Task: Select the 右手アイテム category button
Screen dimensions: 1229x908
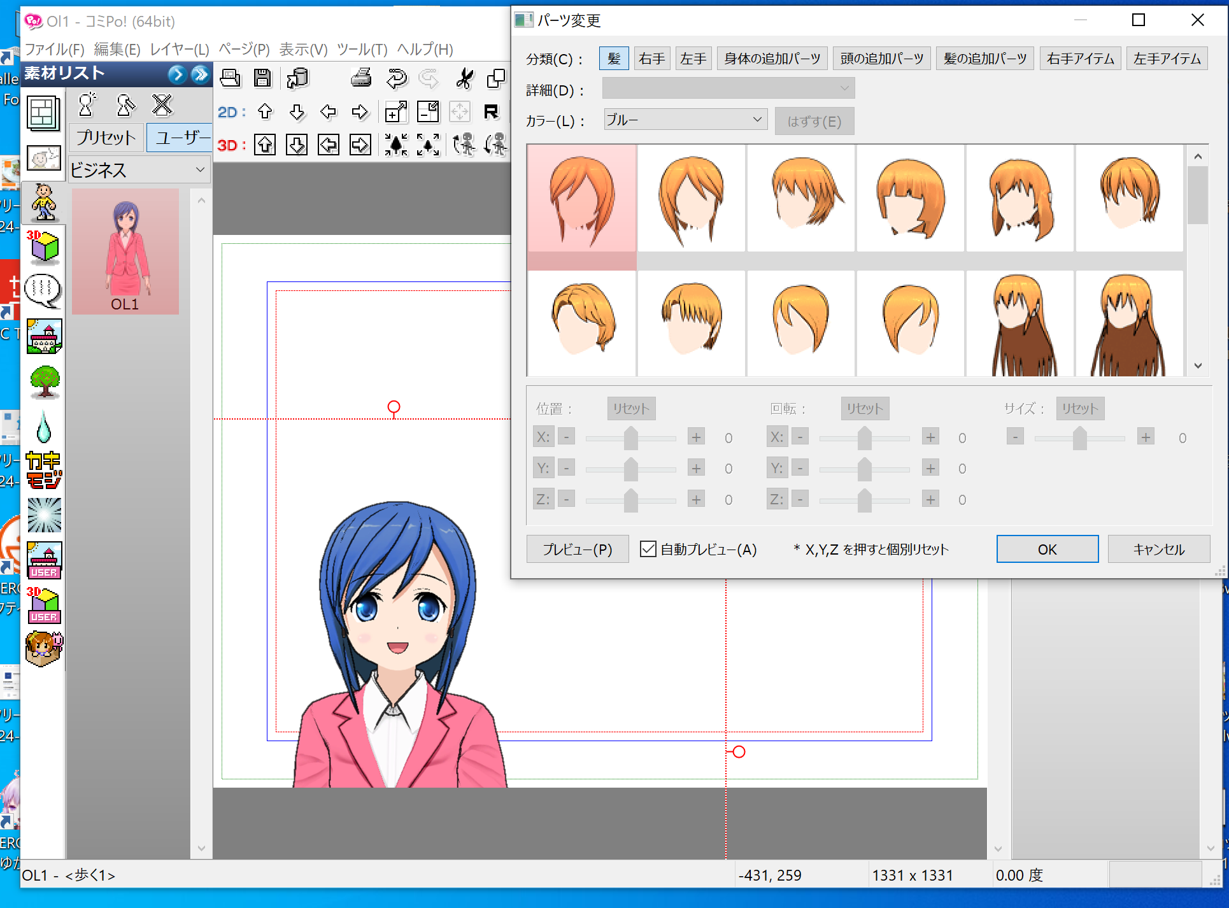Action: pyautogui.click(x=1080, y=59)
